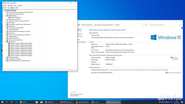Collapse the DESKTOP-CR2ESKT root node
This screenshot has height=104, width=185.
click(x=4, y=11)
